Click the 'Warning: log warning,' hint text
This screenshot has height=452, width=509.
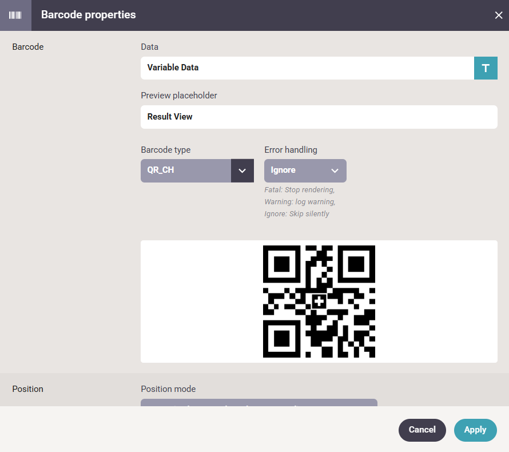[300, 201]
